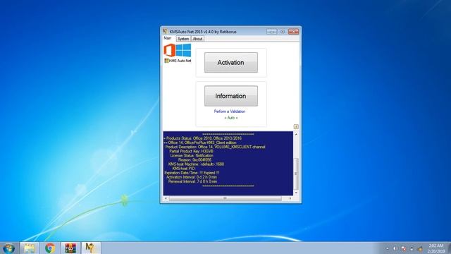Click the green Auto mode label

231,118
